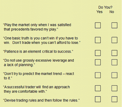
Task: Mark Yes for 'Patience is an element' statement
Action: tap(98, 53)
